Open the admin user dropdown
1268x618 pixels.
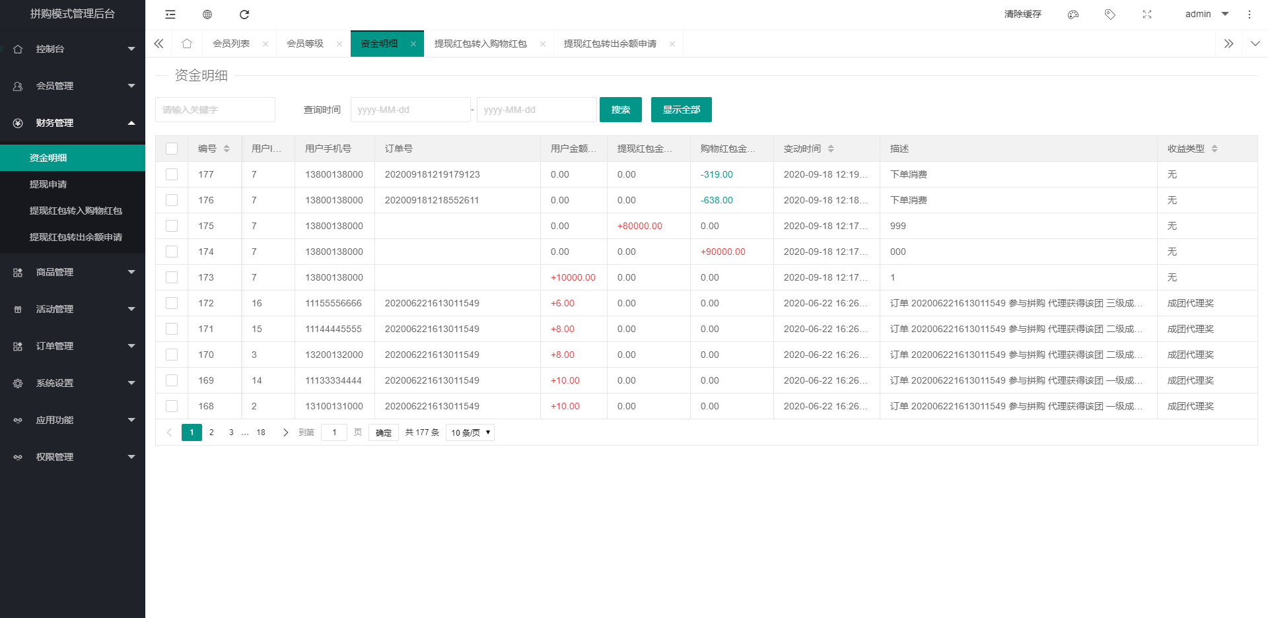pos(1207,14)
